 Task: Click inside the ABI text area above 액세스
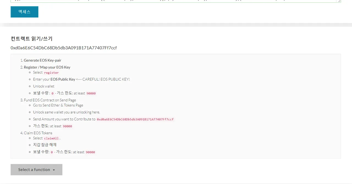[176, 1]
